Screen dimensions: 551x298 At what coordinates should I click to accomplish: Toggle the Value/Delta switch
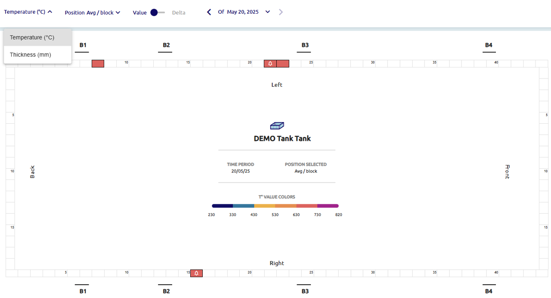[x=158, y=12]
